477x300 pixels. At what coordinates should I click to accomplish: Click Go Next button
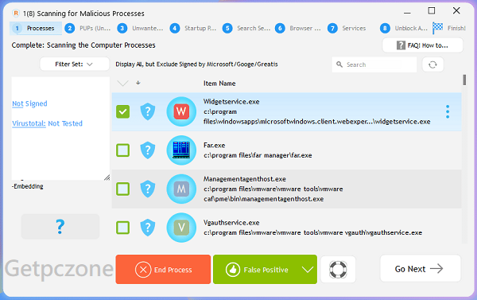[421, 269]
